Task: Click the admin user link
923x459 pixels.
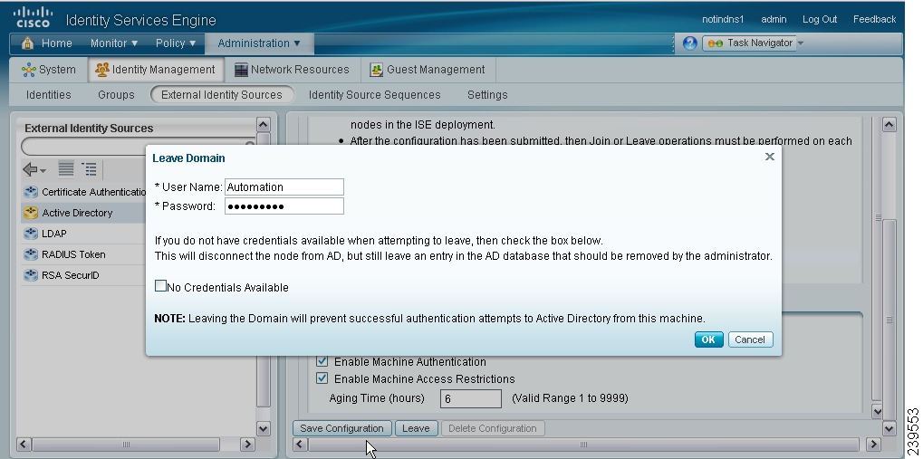Action: [774, 19]
